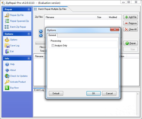Click the Repair Spanned Zip icon
Image resolution: width=142 pixels, height=119 pixels.
7,21
